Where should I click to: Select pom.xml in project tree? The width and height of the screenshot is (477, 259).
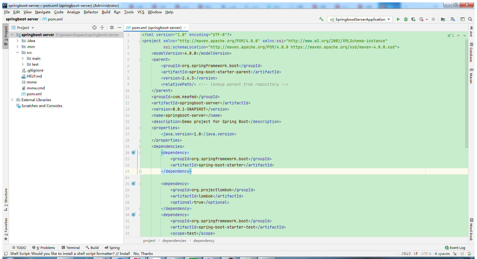pyautogui.click(x=34, y=94)
